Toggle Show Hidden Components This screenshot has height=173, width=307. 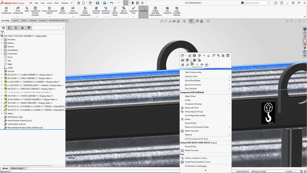coord(85,11)
